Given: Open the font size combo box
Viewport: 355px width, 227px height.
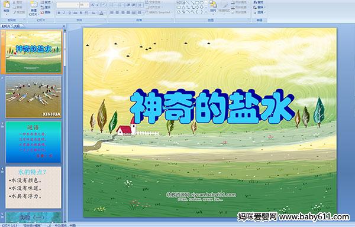Looking at the screenshot, I should [84, 5].
